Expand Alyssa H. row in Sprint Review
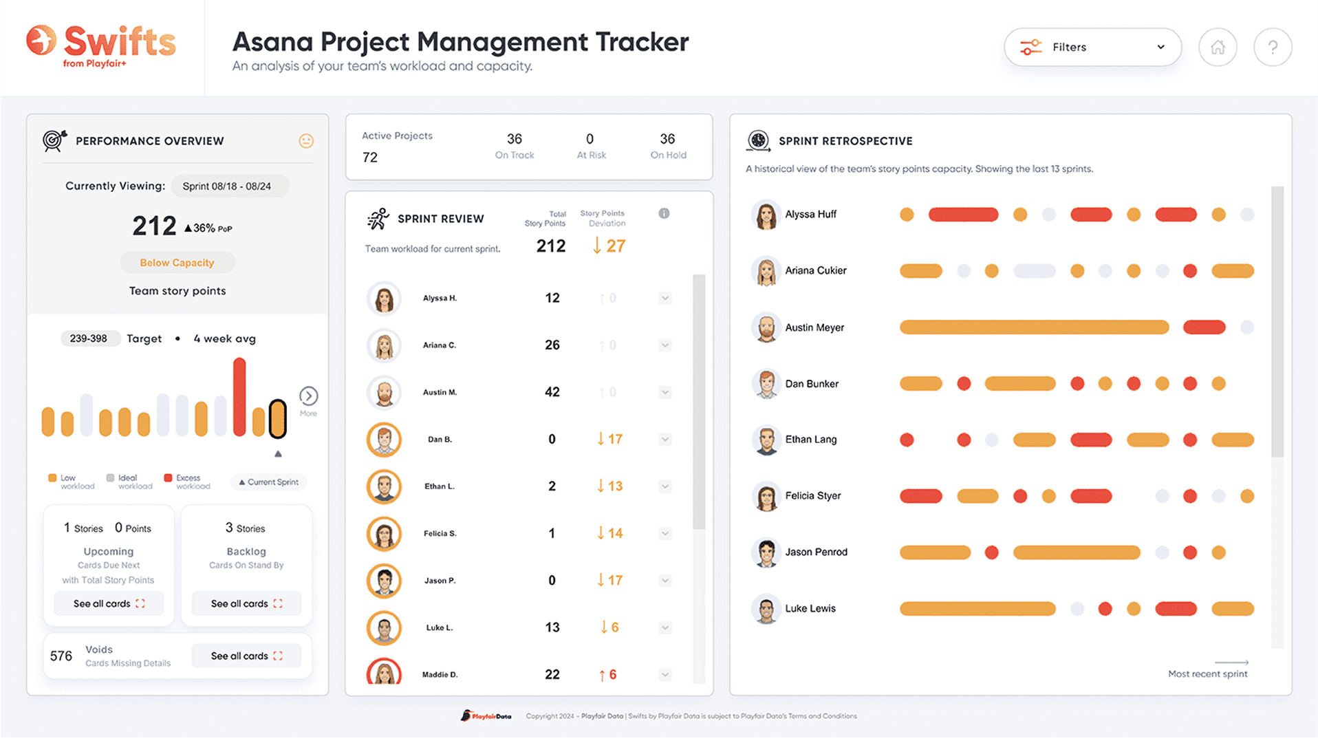Viewport: 1318px width, 743px height. 665,299
